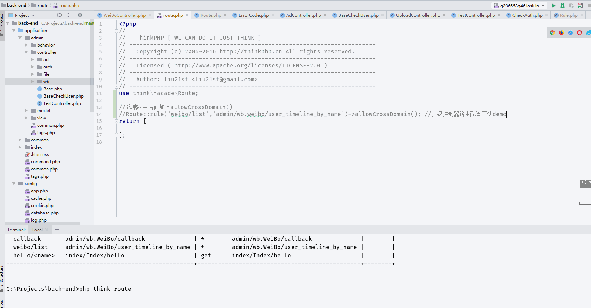Screen dimensions: 591x308
Task: Switch to BaseCheckUser.php editor tab
Action: pos(358,15)
